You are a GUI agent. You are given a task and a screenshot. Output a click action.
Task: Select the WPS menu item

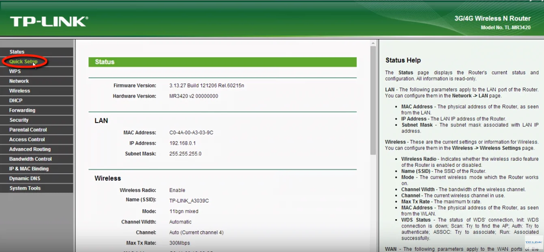[x=15, y=71]
